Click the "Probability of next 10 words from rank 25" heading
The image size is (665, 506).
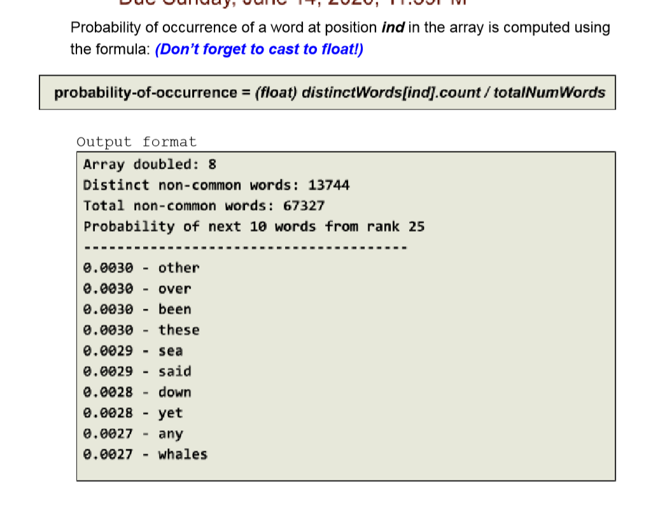255,227
